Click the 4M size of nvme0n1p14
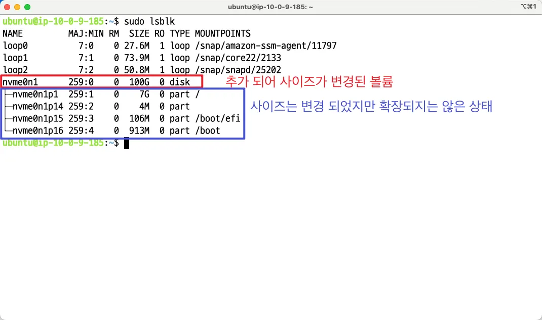This screenshot has height=320, width=542. pos(144,106)
